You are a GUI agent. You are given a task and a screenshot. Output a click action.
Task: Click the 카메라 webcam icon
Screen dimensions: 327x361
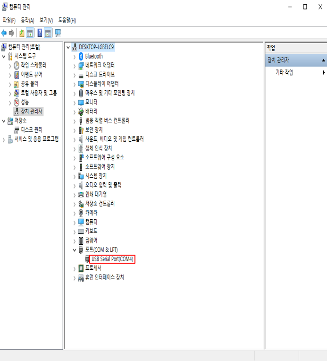pos(81,213)
